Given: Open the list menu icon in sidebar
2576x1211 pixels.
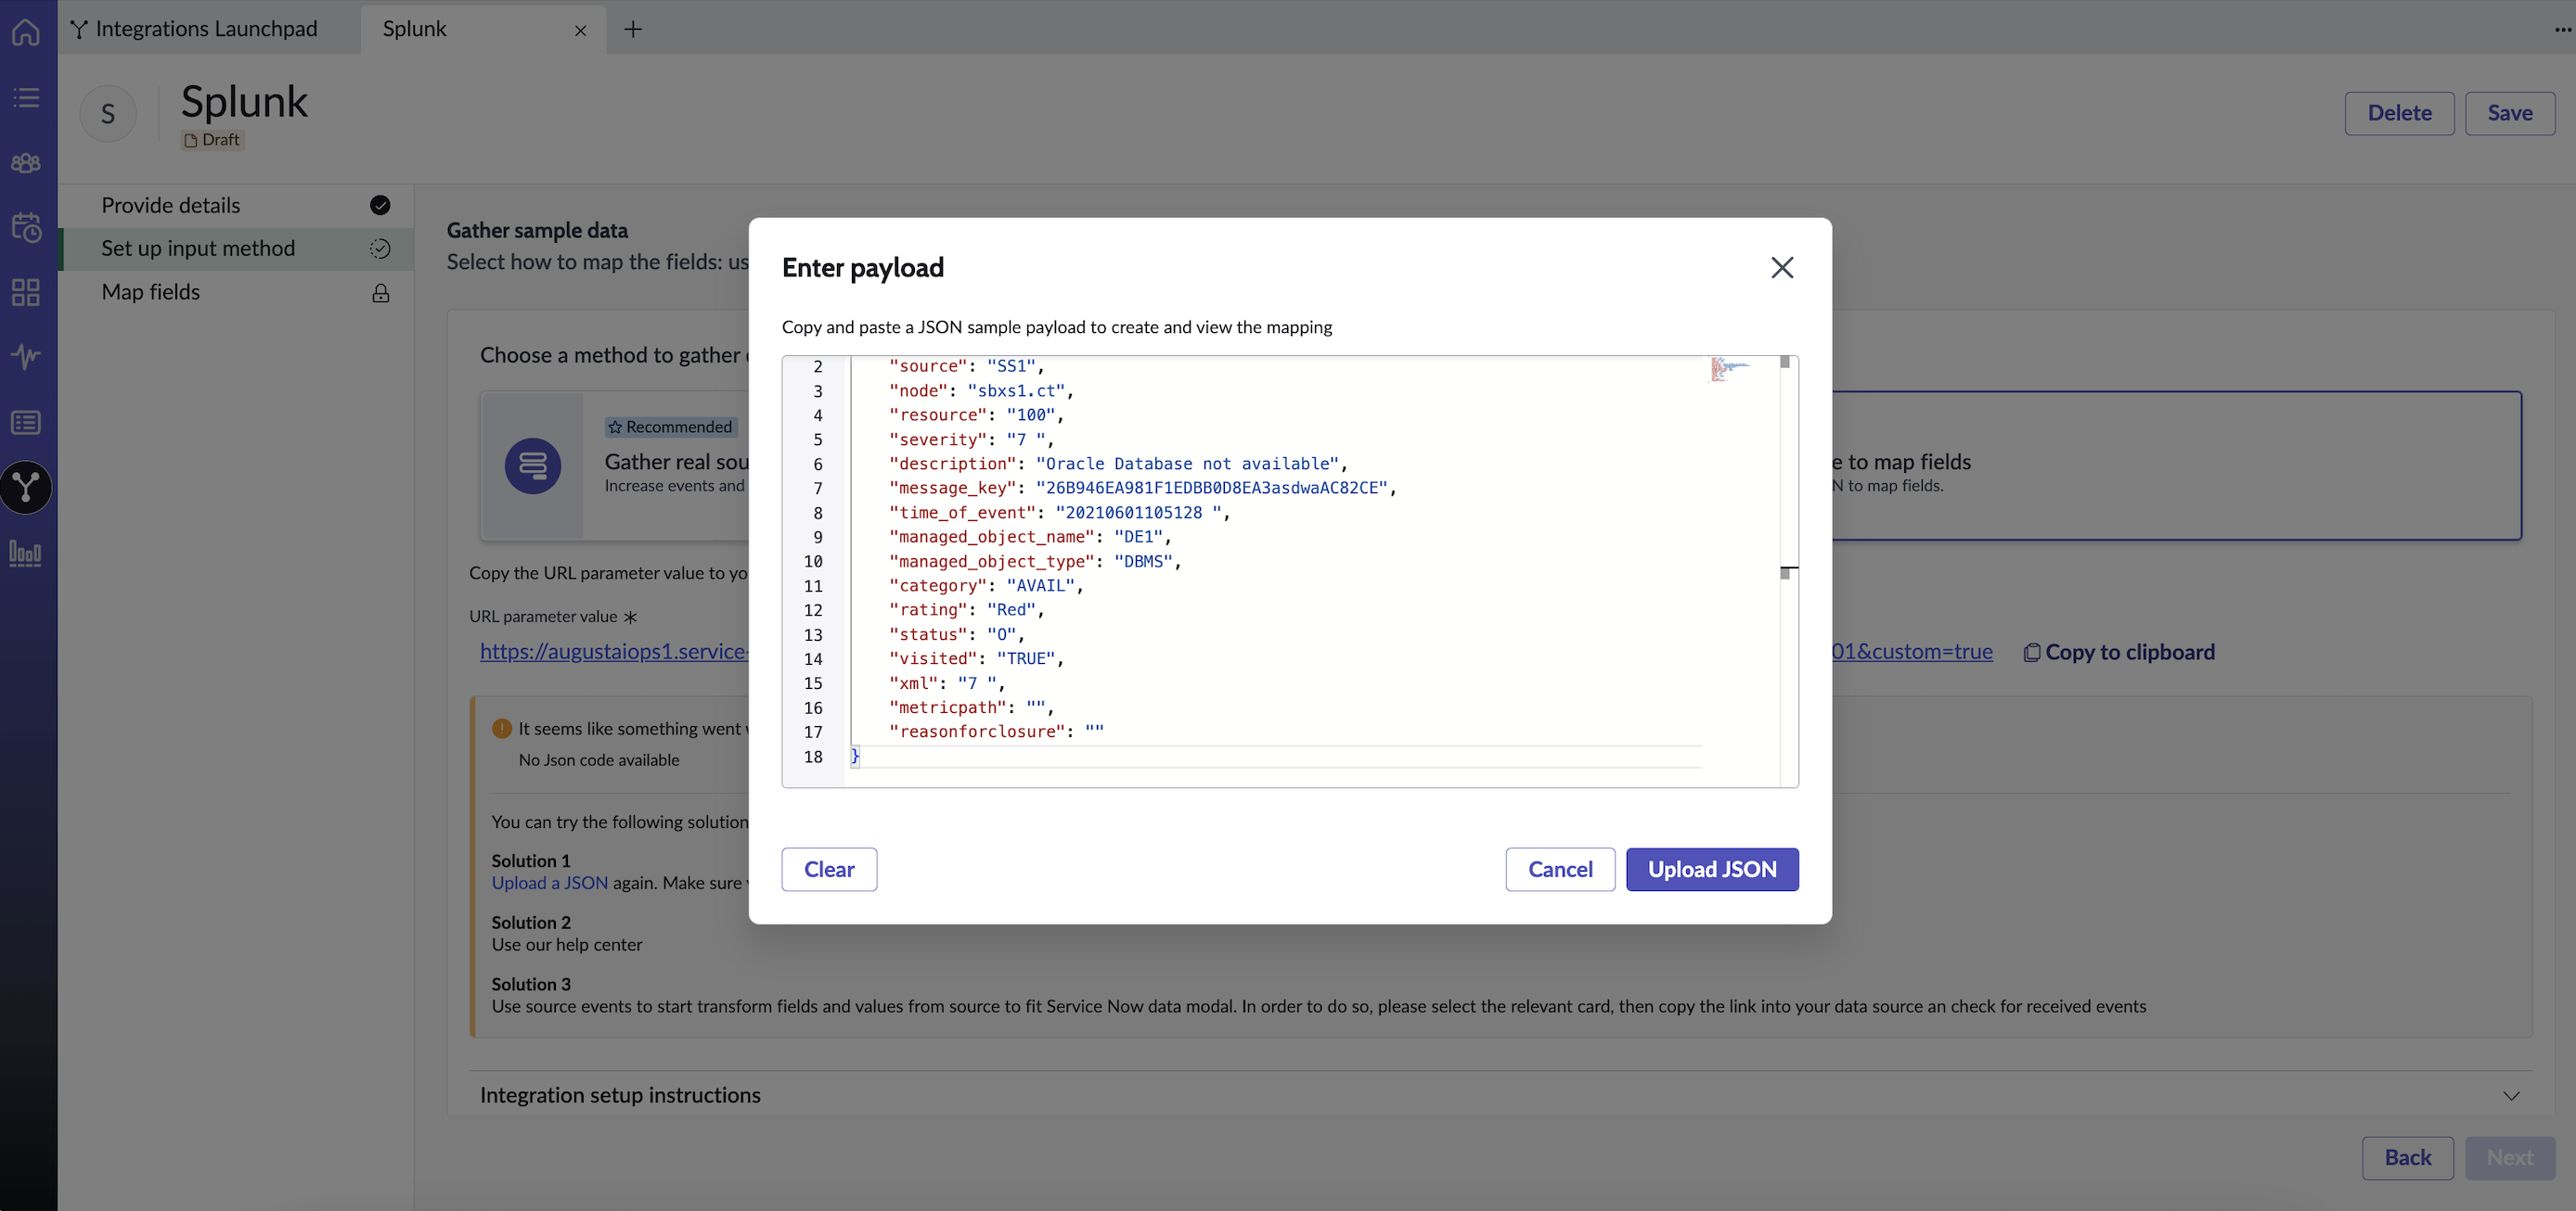Looking at the screenshot, I should tap(26, 97).
